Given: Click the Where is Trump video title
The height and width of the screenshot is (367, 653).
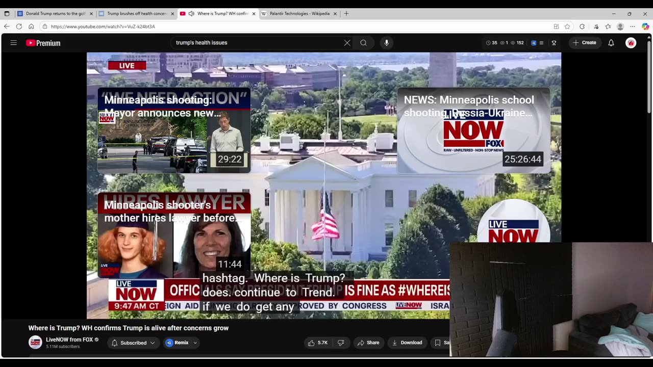Looking at the screenshot, I should (129, 328).
